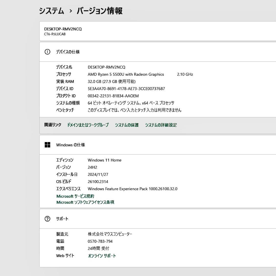Select プロダクト ID value 00342-22131-81834-AAOEM

tap(113, 96)
